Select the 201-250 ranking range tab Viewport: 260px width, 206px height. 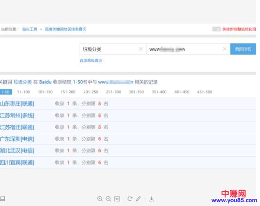point(91,92)
